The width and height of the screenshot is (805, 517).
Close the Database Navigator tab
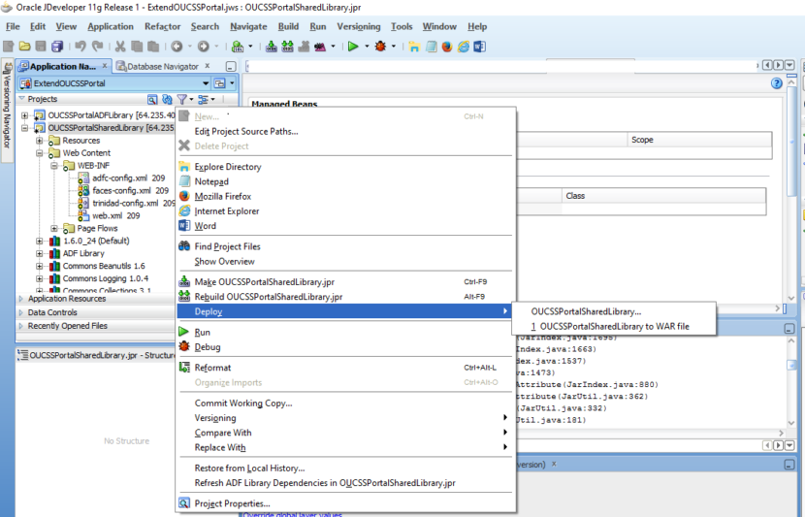(x=208, y=66)
